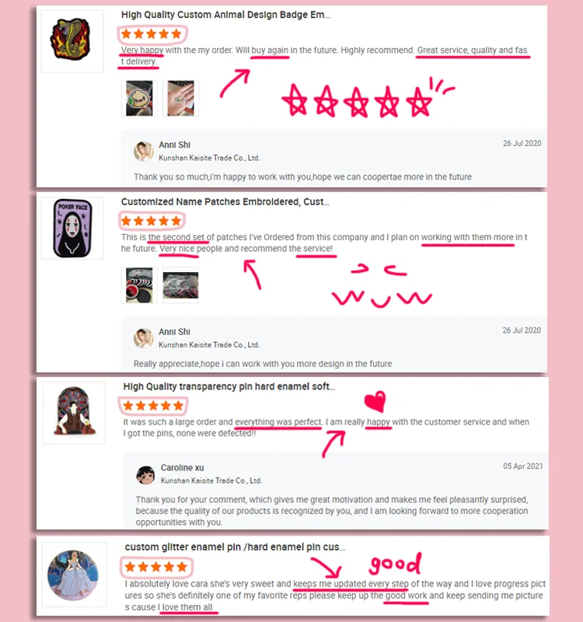
Task: Click five-star rating on name patches review
Action: [152, 221]
